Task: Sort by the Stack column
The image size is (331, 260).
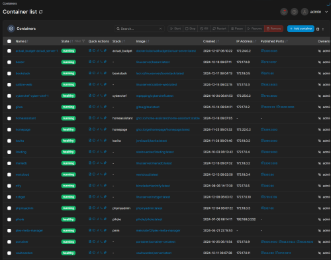Action: (118, 41)
